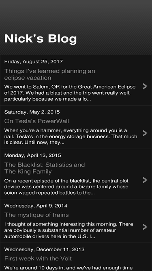Click the chevron arrow beside the Tesla PowerWall post
Screen dimensions: 152x271
click(145, 133)
